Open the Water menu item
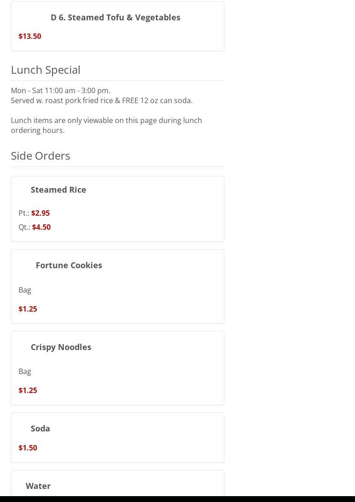 [x=38, y=486]
